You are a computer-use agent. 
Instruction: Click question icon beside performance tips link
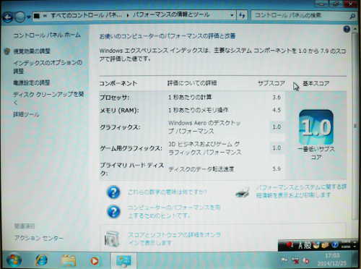(113, 212)
